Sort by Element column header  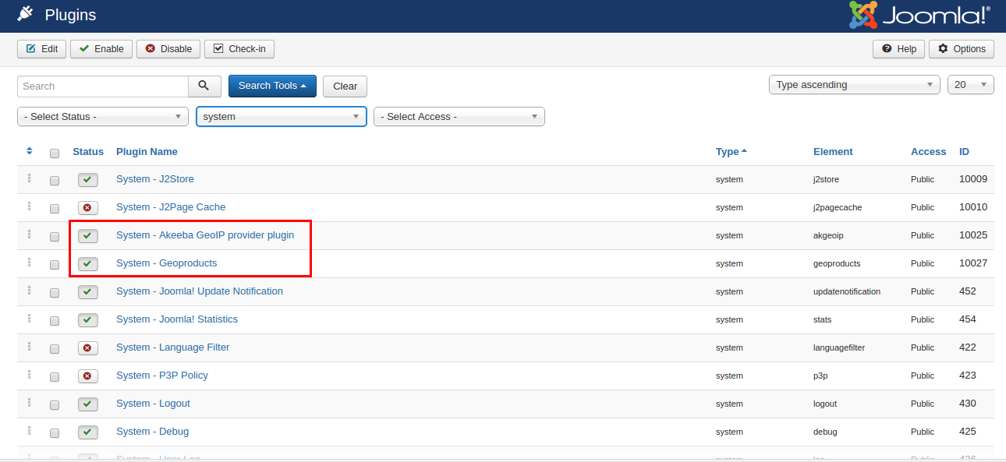click(x=833, y=152)
